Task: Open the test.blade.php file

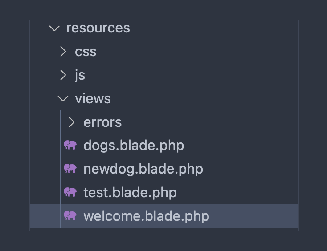Action: [130, 193]
